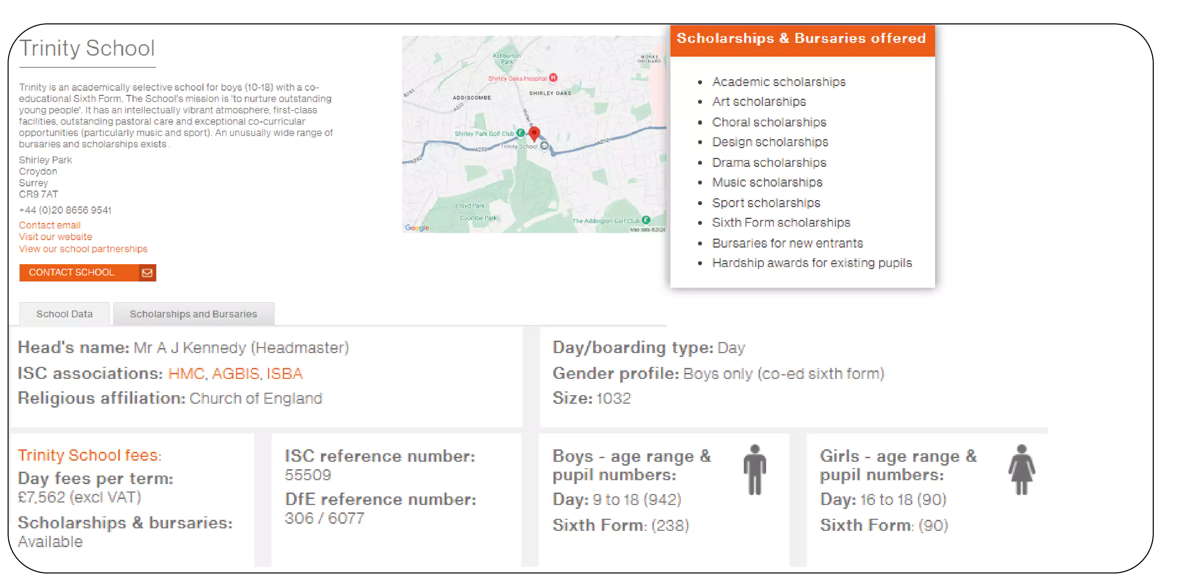
Task: Select the Art scholarships list item
Action: [x=759, y=102]
